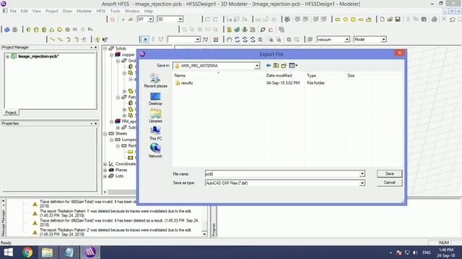Select the FR4_epoxy material node in tree
The image size is (462, 259).
pos(128,122)
